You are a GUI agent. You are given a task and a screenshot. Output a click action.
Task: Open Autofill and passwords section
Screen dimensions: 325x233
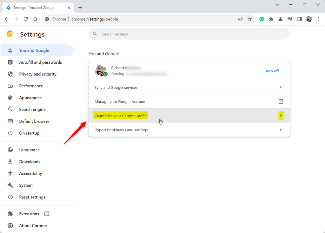coord(37,62)
